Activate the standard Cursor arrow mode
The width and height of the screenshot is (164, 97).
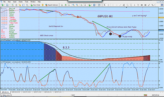105,5
